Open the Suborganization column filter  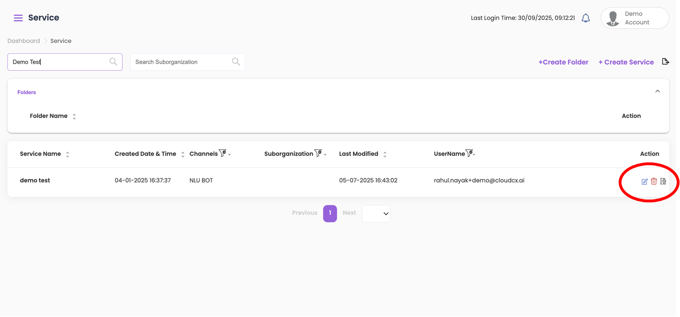pos(318,153)
